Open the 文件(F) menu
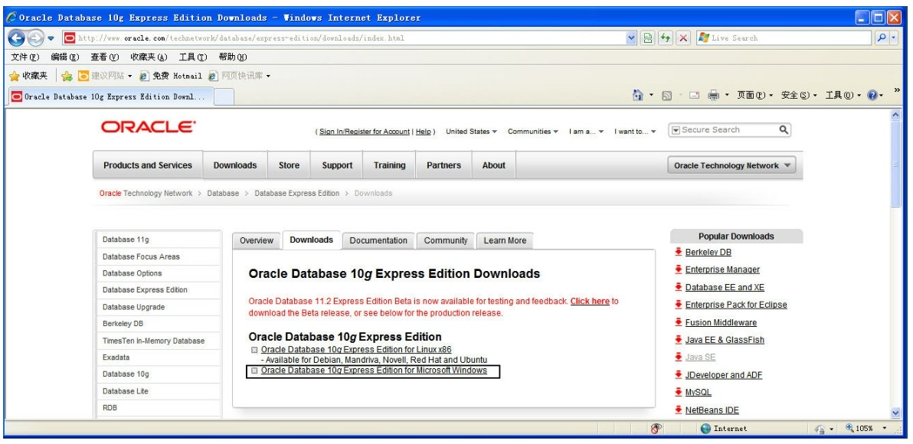Screen dimensions: 913x444 click(25, 57)
